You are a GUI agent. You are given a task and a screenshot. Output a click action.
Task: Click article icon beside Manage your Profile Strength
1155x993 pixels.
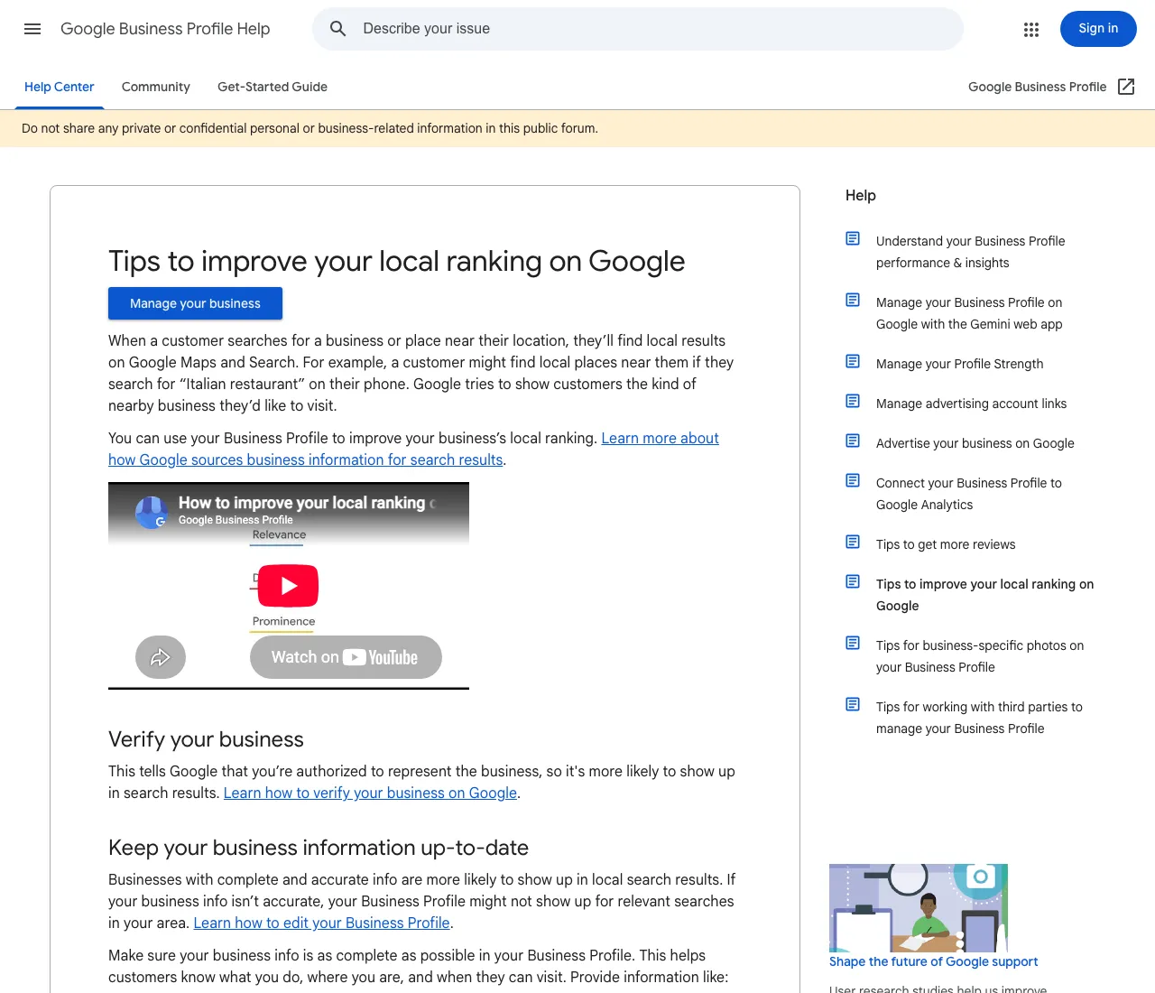853,361
